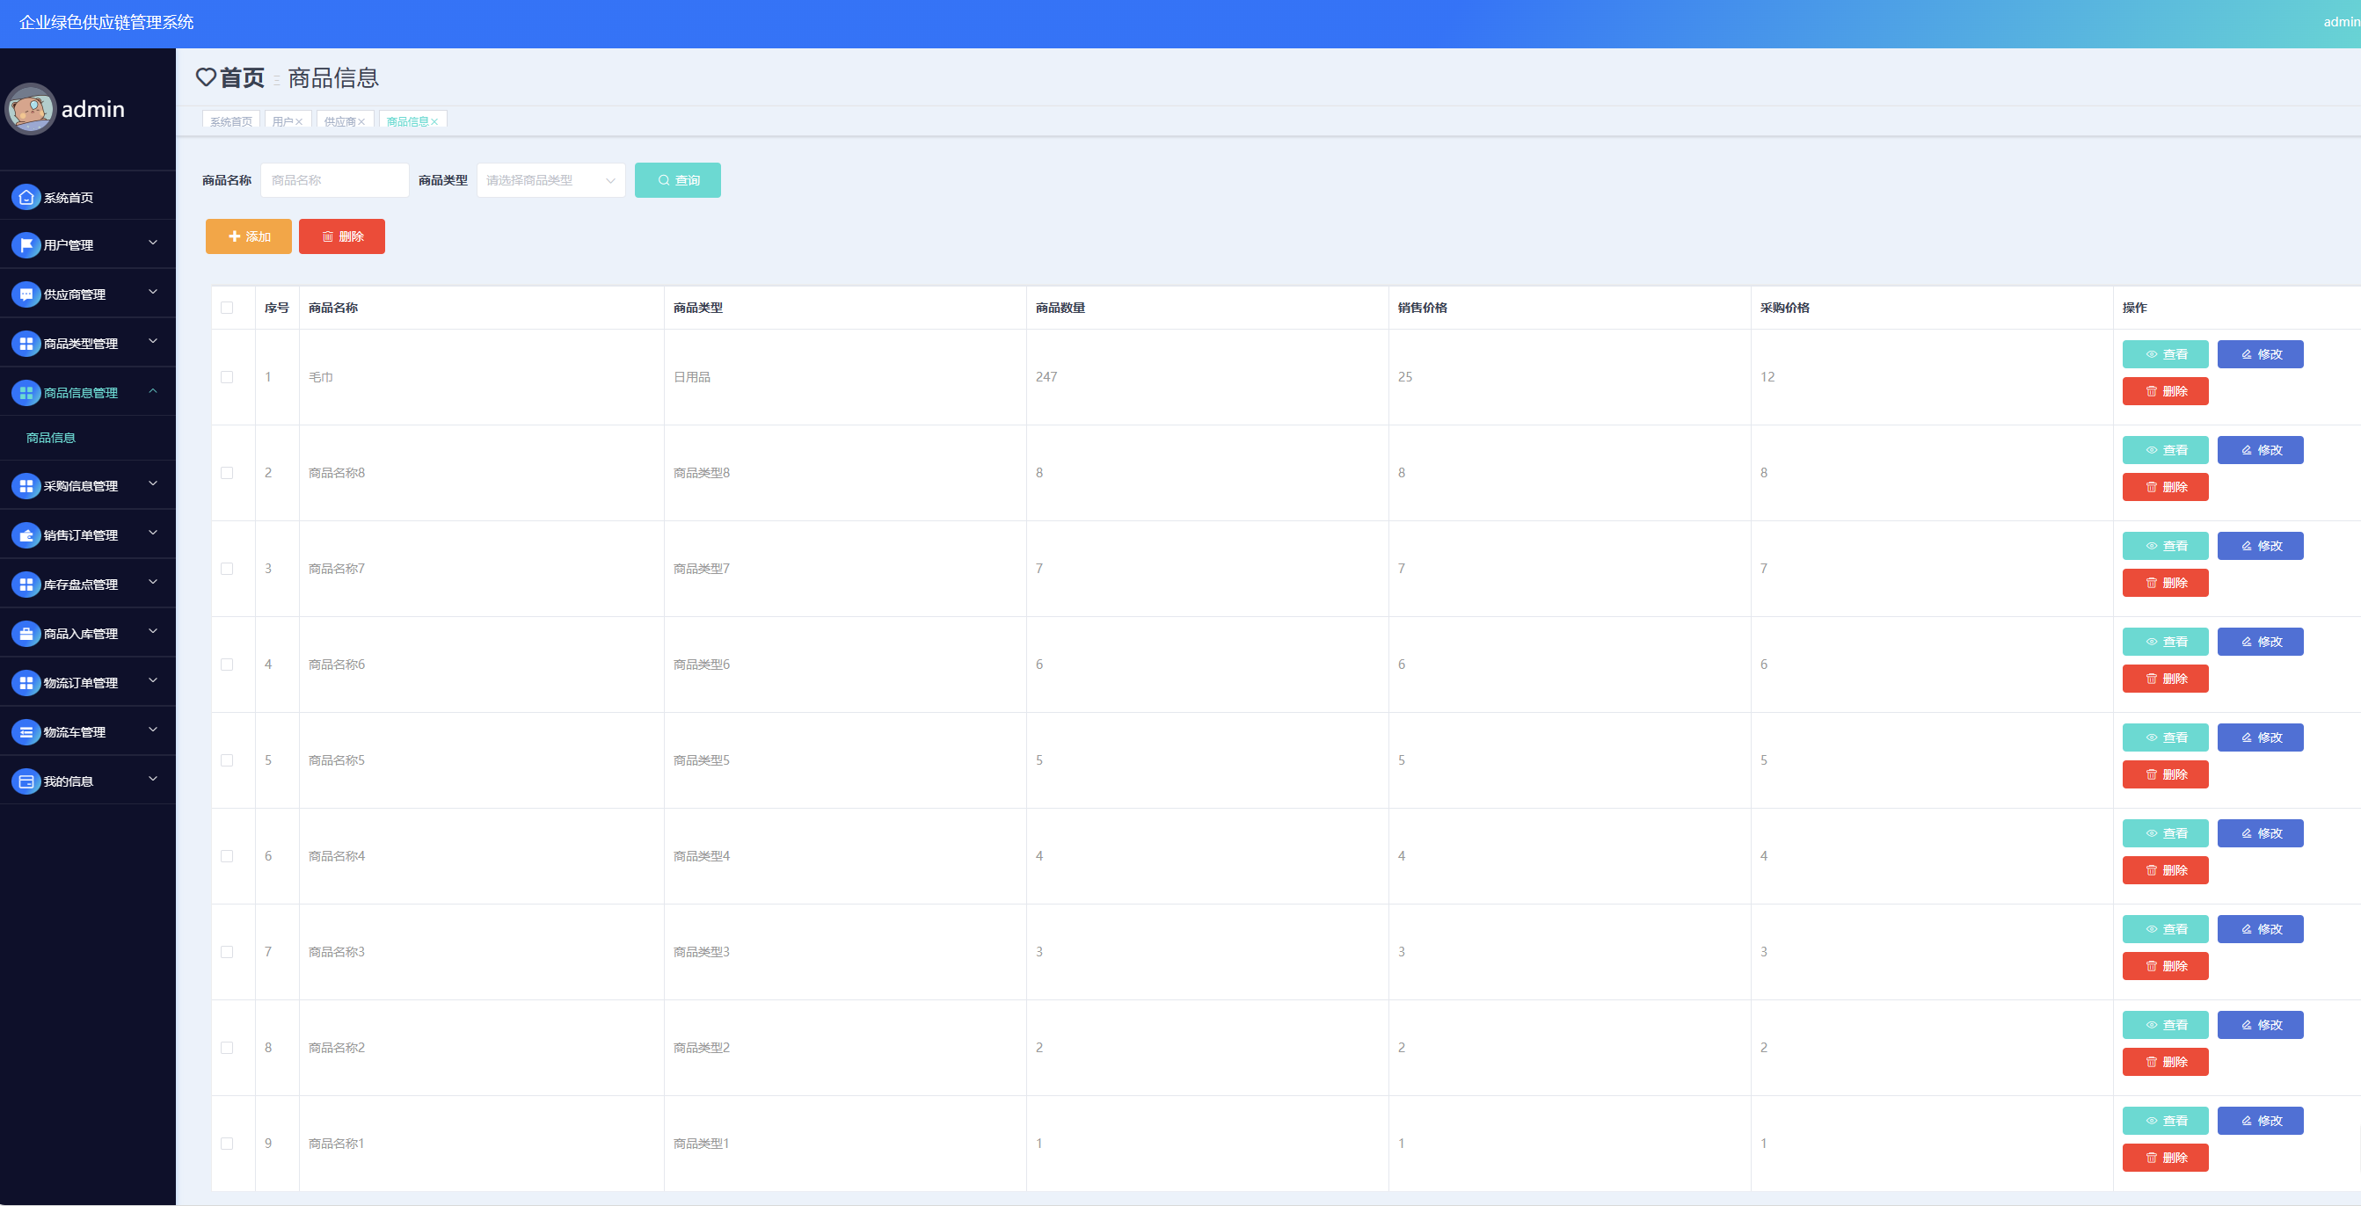The height and width of the screenshot is (1206, 2361).
Task: Click the flag icon for 用户管理
Action: point(26,244)
